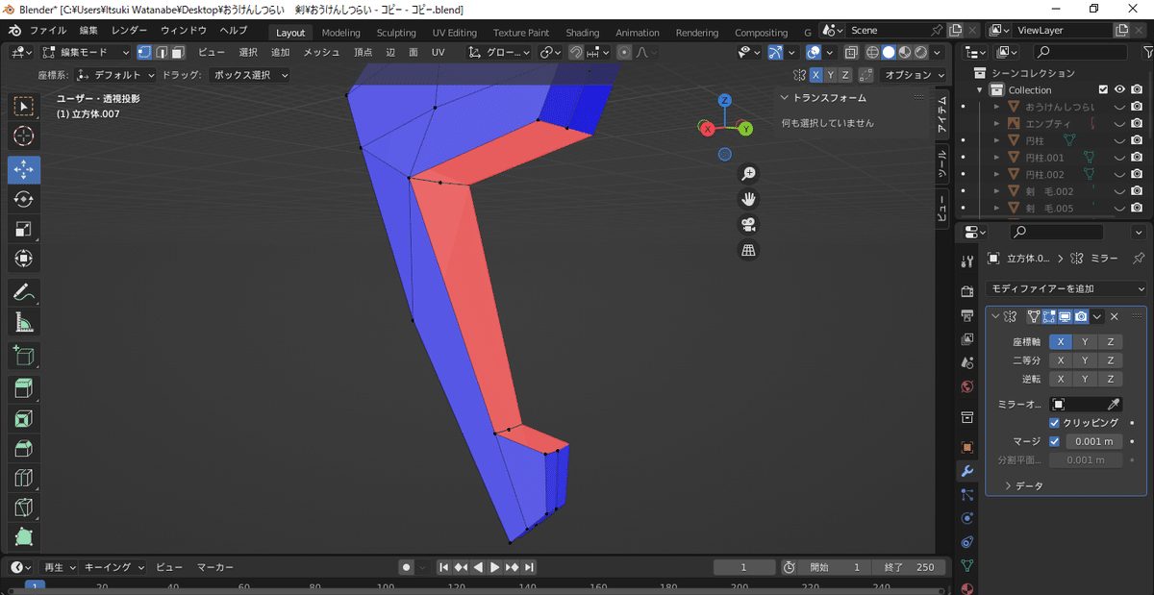Open the World properties tab icon
Image resolution: width=1154 pixels, height=595 pixels.
click(x=967, y=386)
